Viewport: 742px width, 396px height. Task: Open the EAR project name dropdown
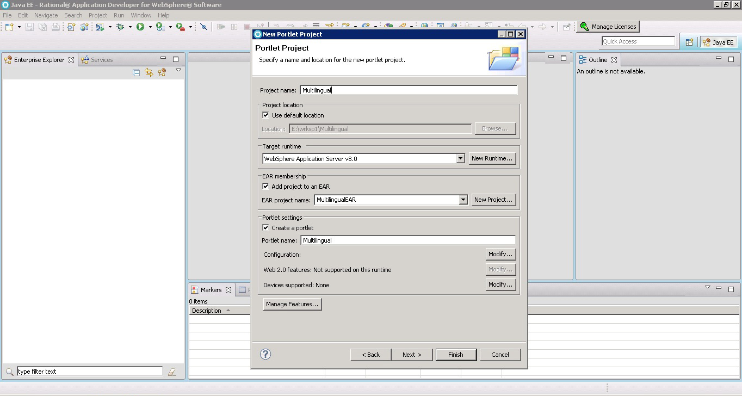463,200
